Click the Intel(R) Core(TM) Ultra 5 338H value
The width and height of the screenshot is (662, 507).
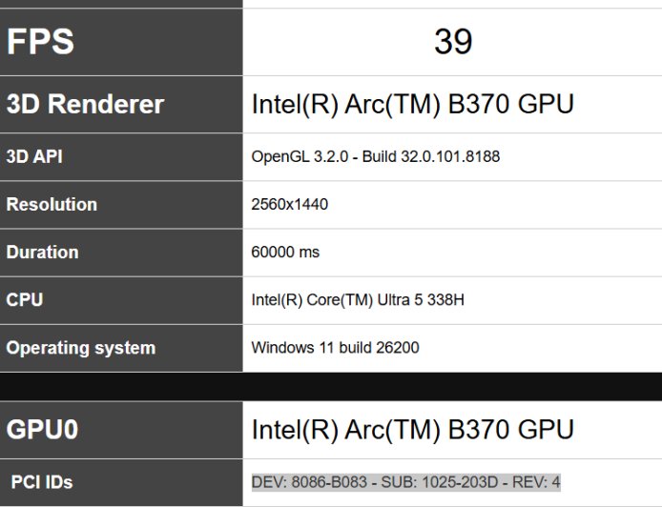click(x=358, y=300)
